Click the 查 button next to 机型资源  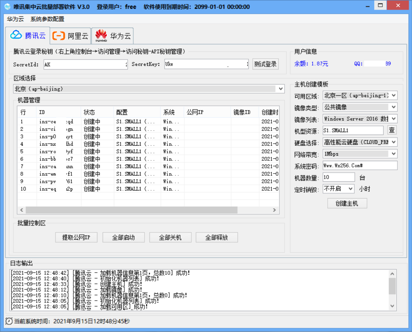[x=392, y=130]
